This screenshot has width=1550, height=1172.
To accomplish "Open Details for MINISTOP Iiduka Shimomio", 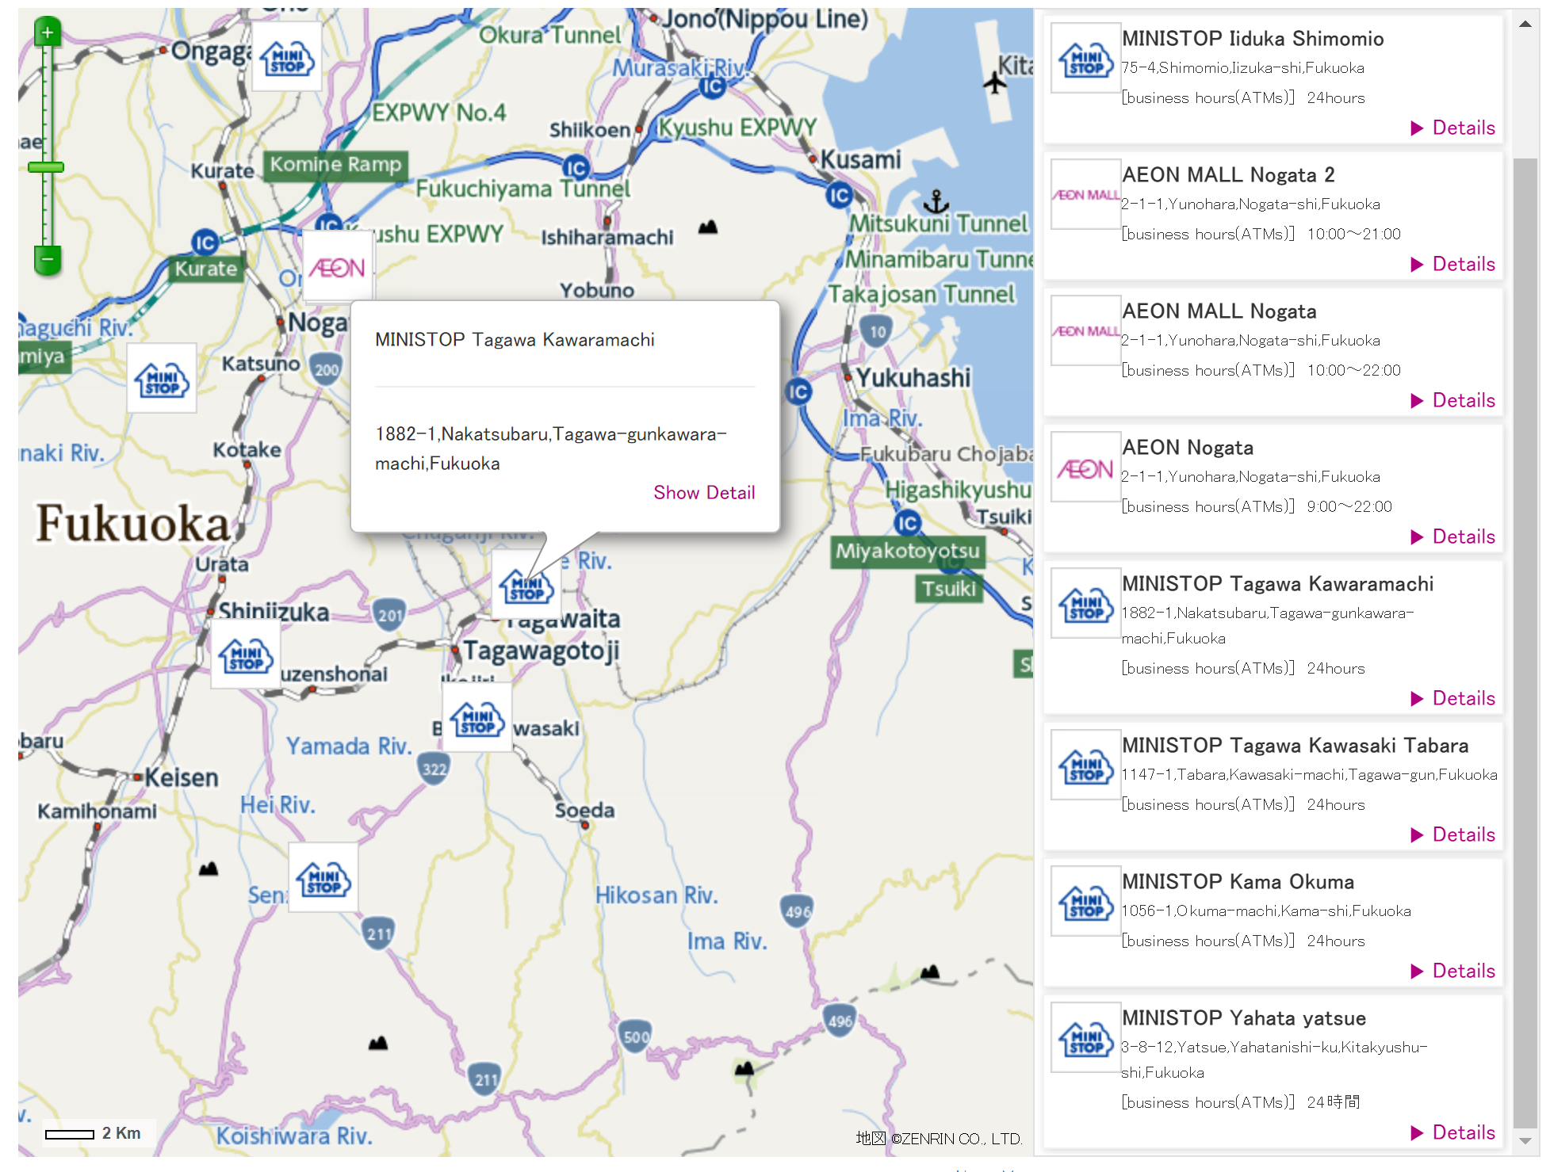I will 1453,128.
